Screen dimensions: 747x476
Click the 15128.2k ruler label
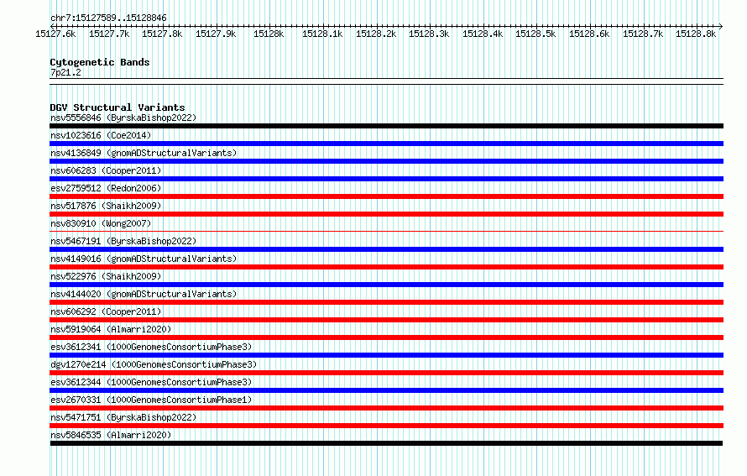click(x=376, y=34)
